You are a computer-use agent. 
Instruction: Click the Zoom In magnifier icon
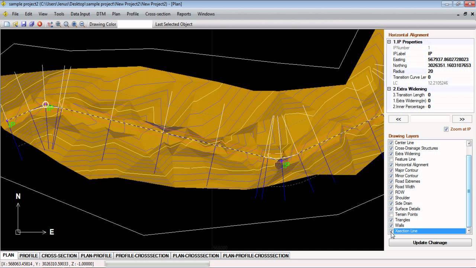(x=74, y=24)
